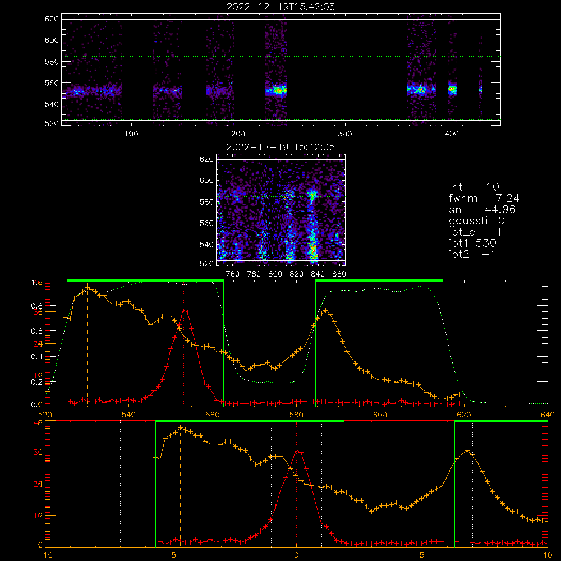Screen dimensions: 561x561
Task: Click the '200' label on top spectrogram x-axis
Action: tap(238, 134)
